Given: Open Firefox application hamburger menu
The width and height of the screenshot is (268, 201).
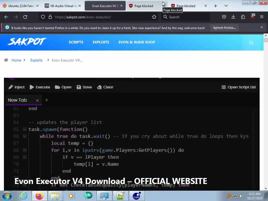Looking at the screenshot, I should [262, 17].
